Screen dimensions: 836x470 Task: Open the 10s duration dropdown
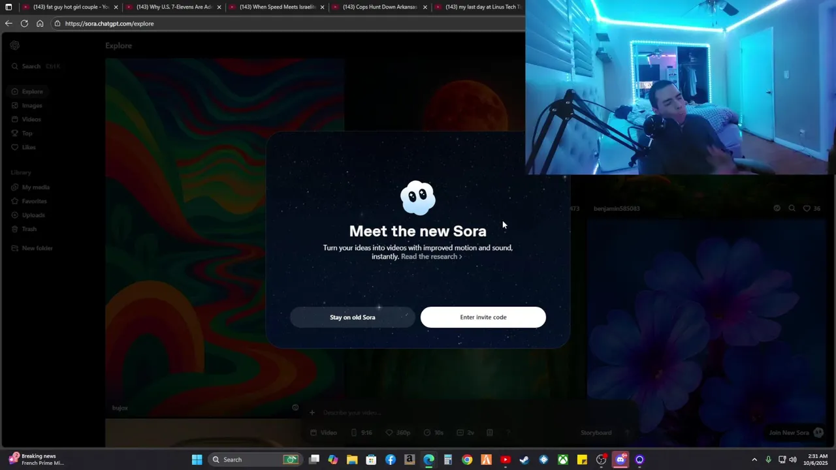pyautogui.click(x=434, y=433)
